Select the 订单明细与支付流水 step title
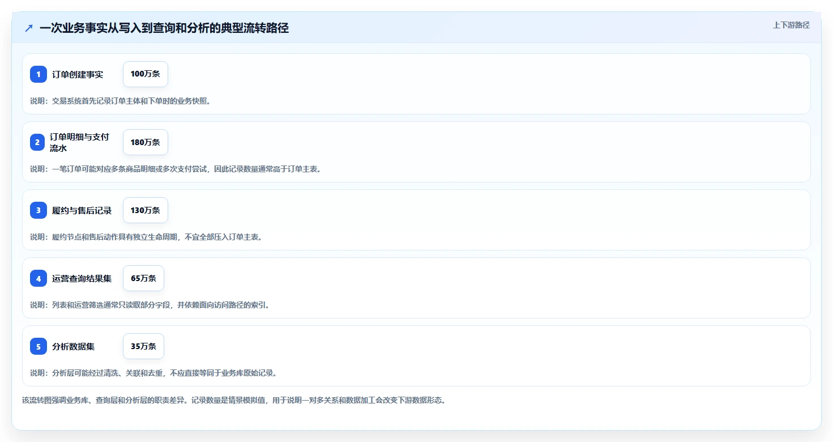This screenshot has height=442, width=833. pos(79,142)
